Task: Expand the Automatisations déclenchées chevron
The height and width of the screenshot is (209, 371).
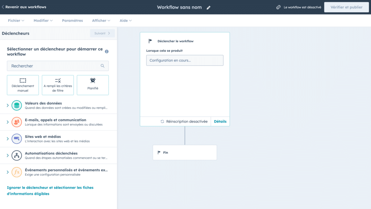Action: point(8,155)
